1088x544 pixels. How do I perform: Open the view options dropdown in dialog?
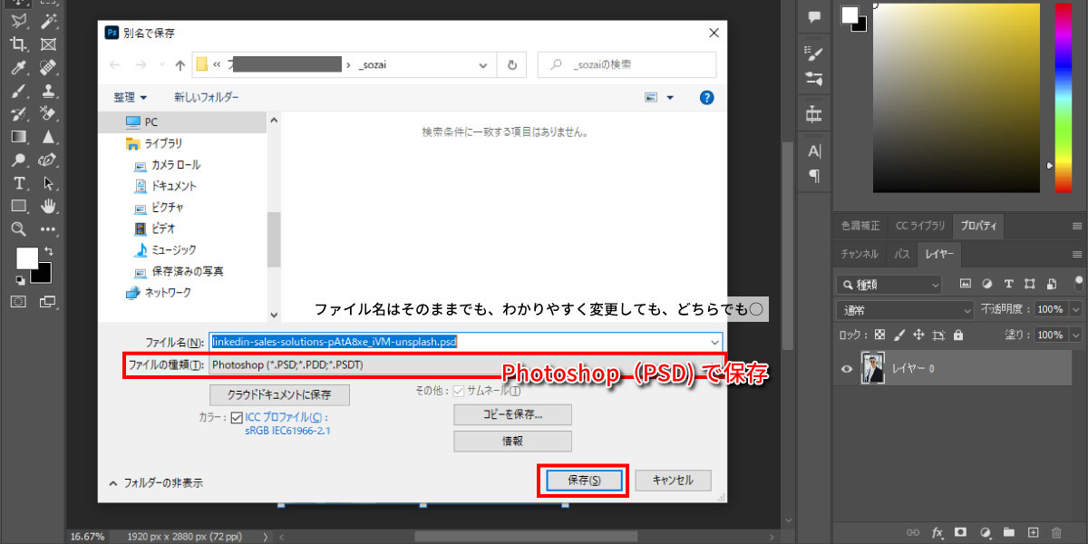[x=670, y=97]
